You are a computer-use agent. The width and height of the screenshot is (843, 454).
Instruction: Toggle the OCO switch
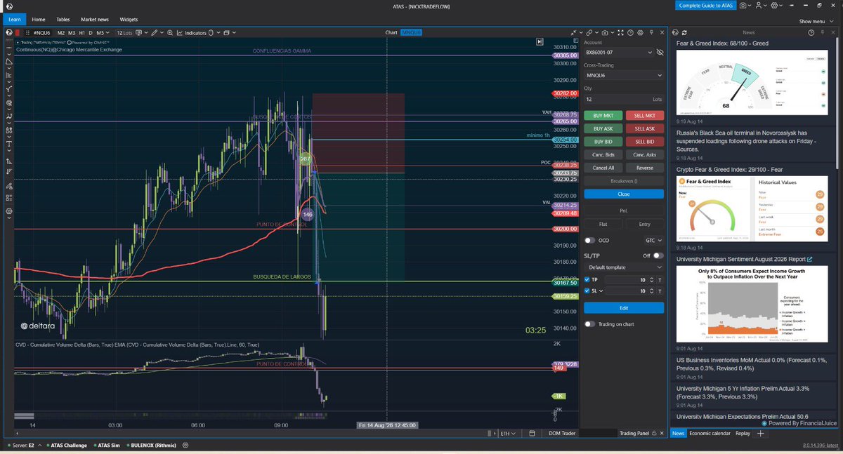click(589, 240)
